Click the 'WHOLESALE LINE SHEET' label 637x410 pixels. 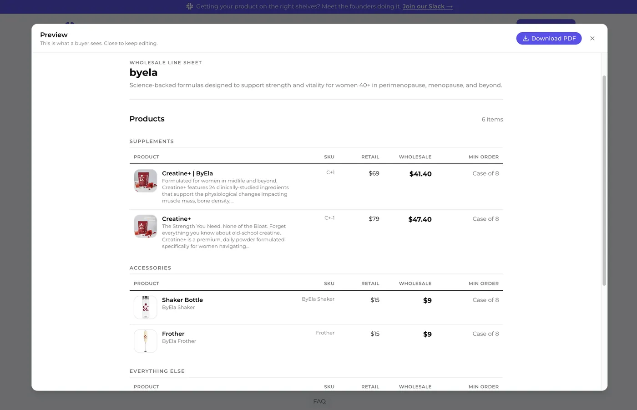(166, 63)
